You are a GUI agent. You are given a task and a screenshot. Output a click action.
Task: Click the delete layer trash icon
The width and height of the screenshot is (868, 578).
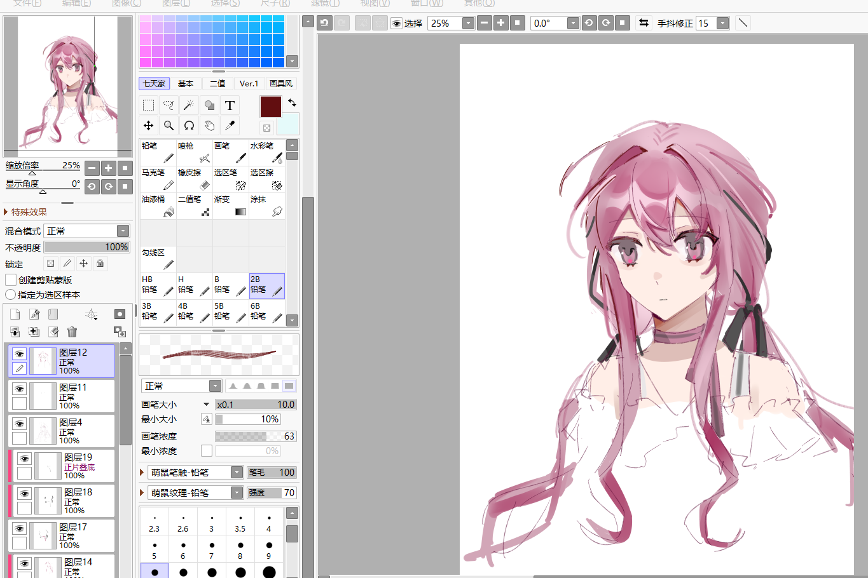(x=72, y=332)
